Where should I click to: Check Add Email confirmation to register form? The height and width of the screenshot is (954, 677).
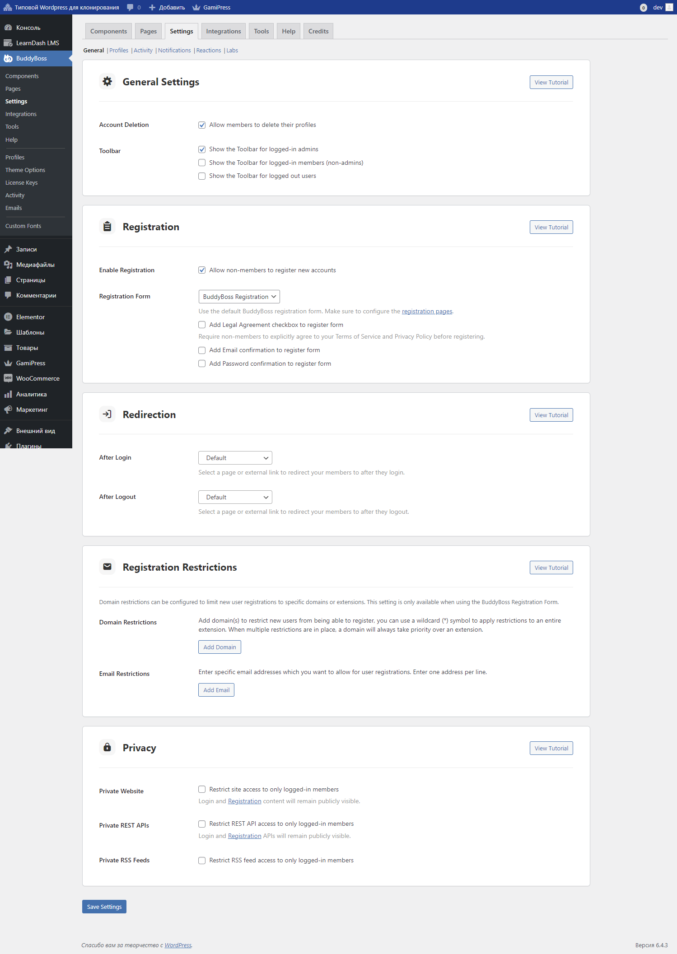click(202, 350)
